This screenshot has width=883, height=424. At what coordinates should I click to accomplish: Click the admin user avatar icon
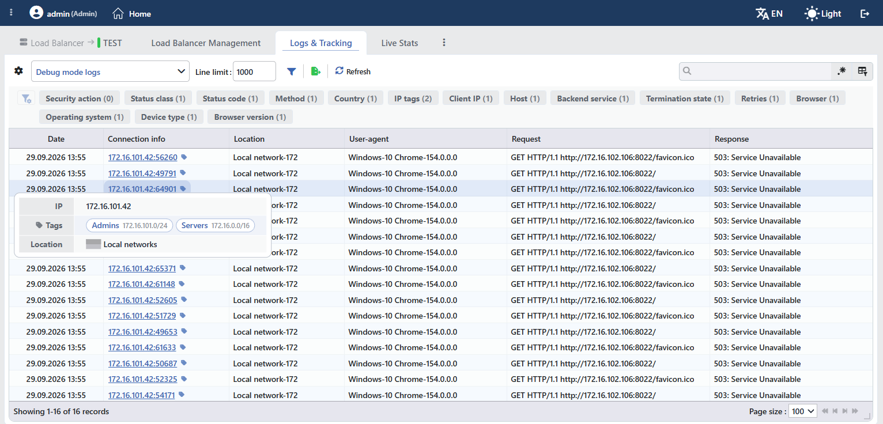[36, 13]
